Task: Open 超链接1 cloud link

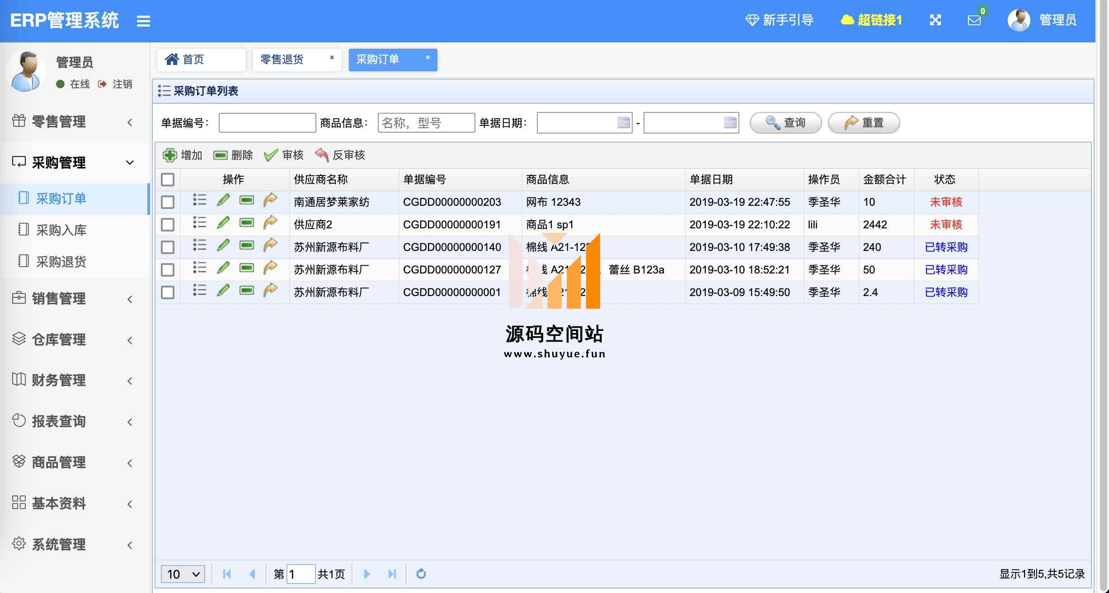Action: pyautogui.click(x=871, y=20)
